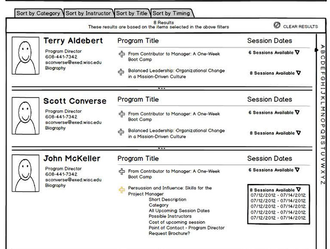Viewport: 330px width, 249px height.
Task: Expand Terry Aldebert's Balanced Leadership plus icon
Action: pos(121,72)
